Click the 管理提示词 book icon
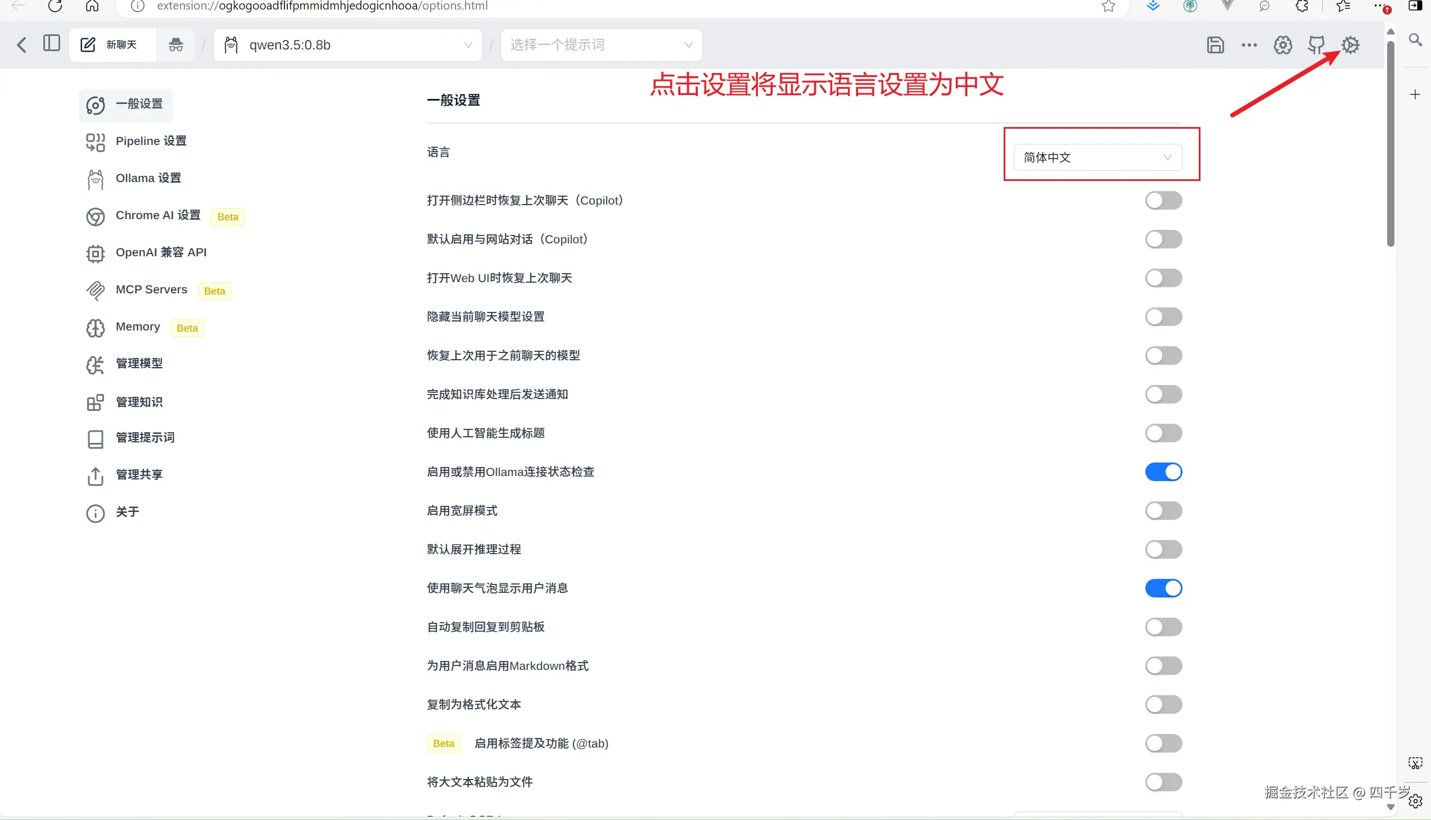 point(95,440)
